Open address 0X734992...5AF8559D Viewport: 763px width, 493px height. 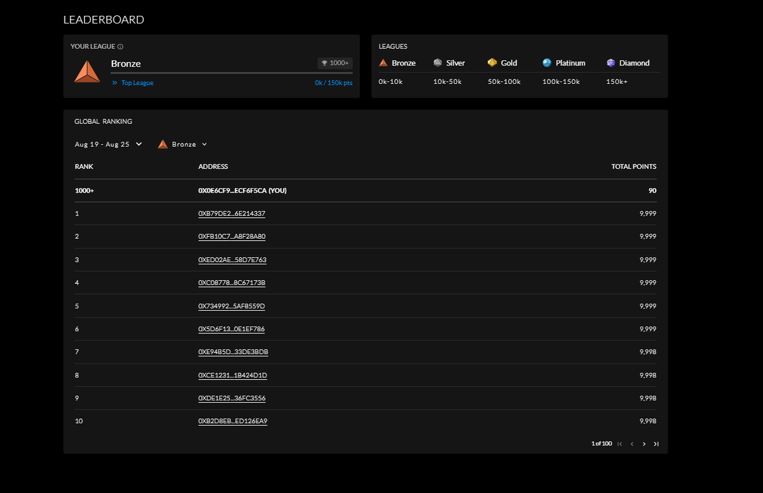tap(231, 306)
